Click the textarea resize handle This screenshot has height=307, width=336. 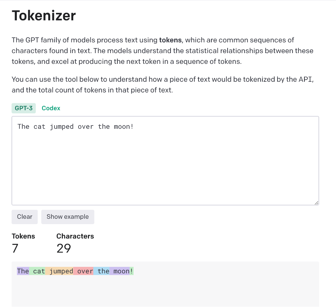pos(317,203)
